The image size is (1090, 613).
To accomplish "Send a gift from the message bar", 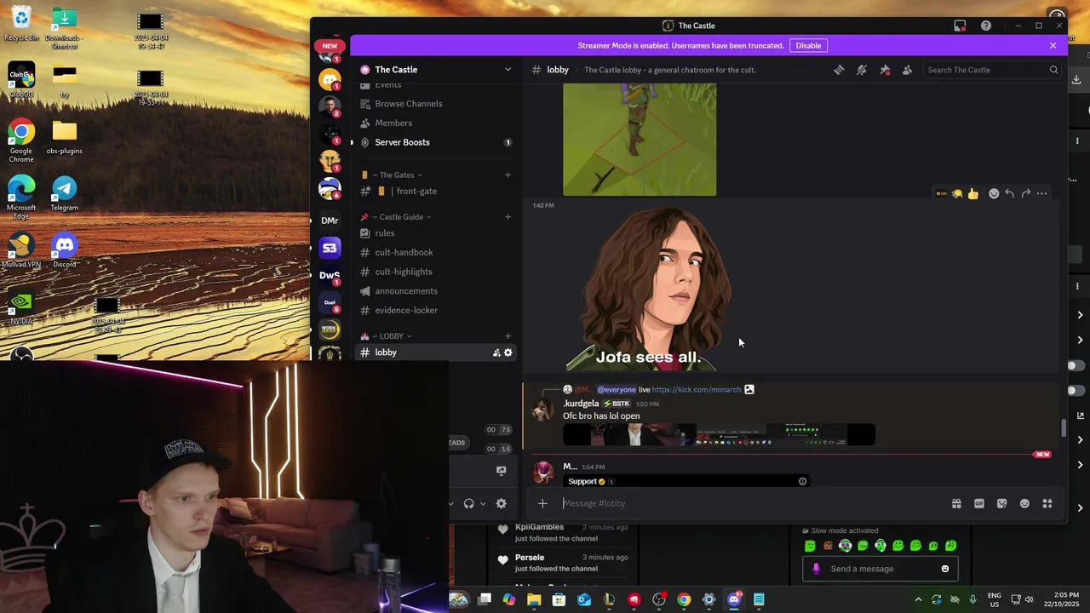I will coord(956,503).
